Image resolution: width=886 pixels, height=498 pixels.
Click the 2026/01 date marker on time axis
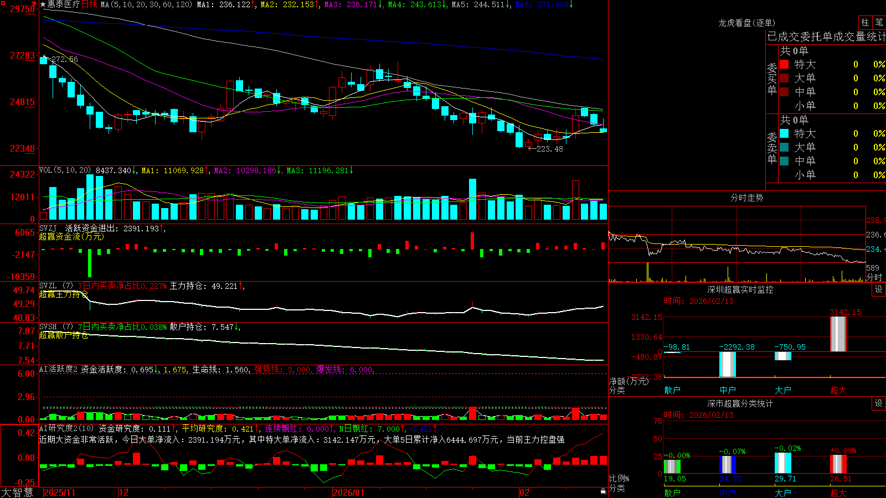349,492
